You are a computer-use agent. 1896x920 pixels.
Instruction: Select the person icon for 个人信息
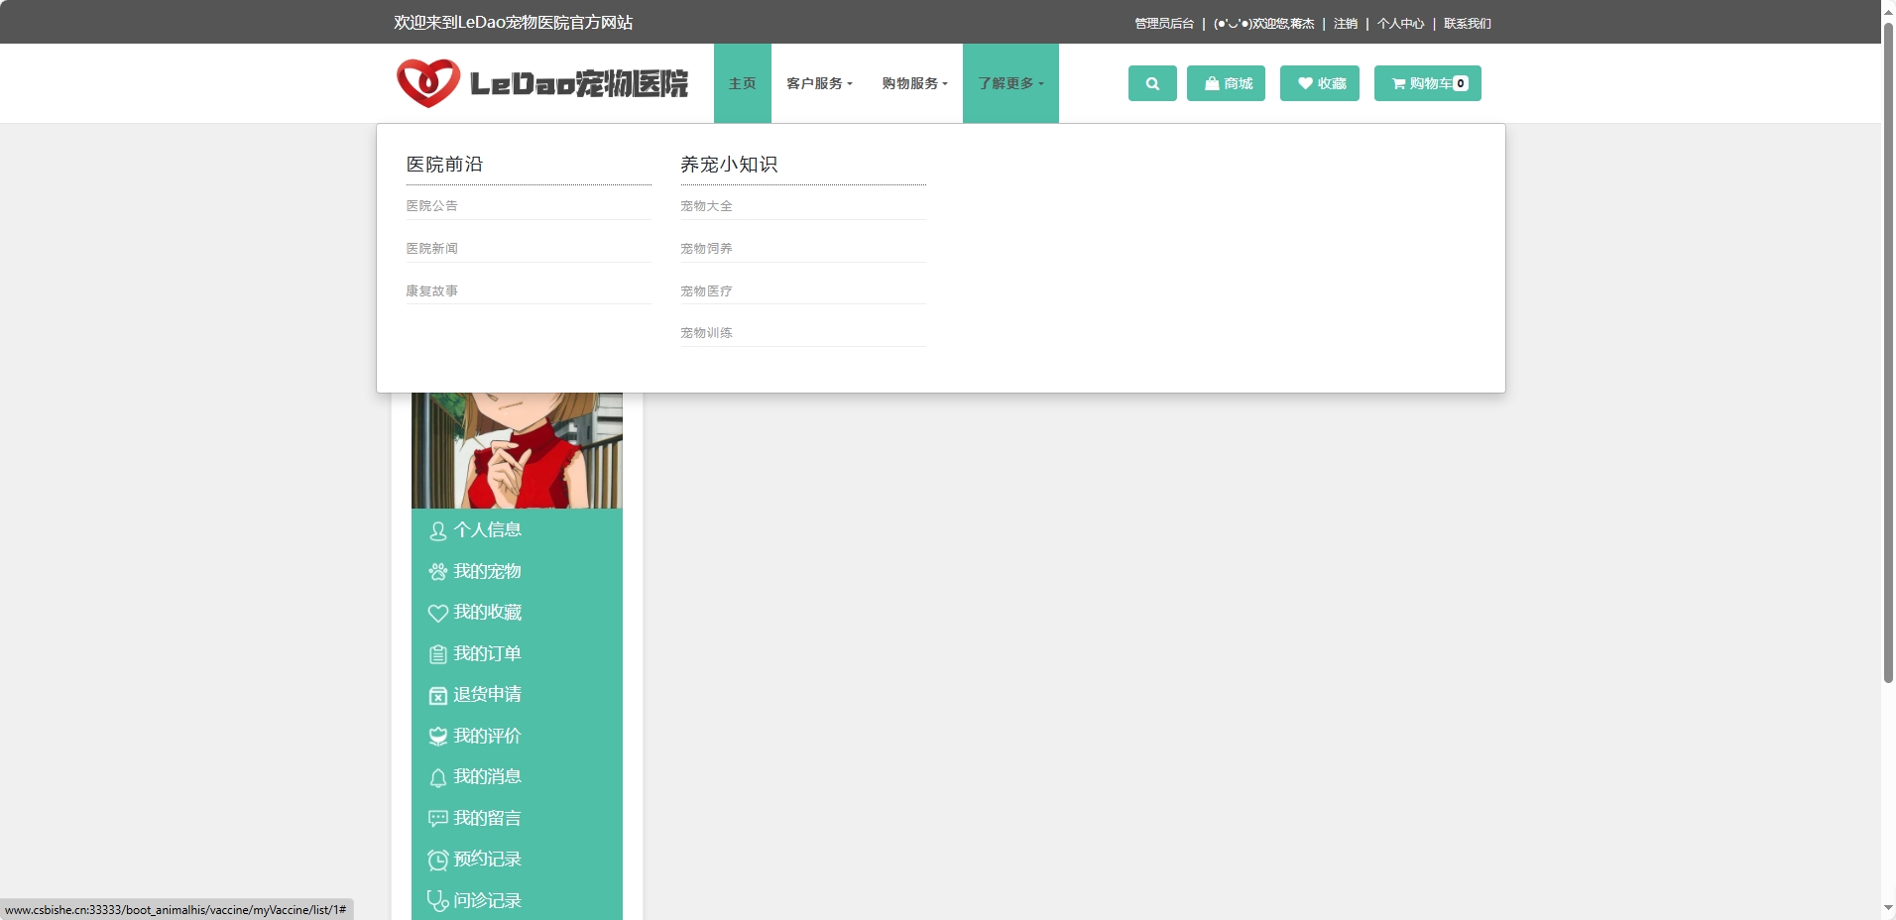click(437, 530)
